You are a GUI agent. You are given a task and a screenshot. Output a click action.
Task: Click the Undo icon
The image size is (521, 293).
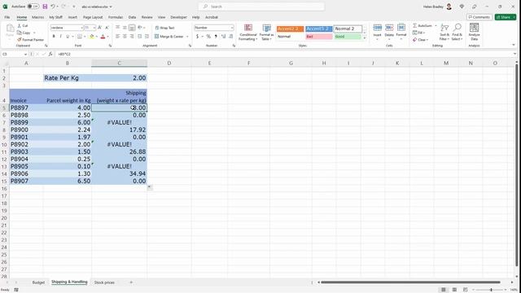coord(52,7)
